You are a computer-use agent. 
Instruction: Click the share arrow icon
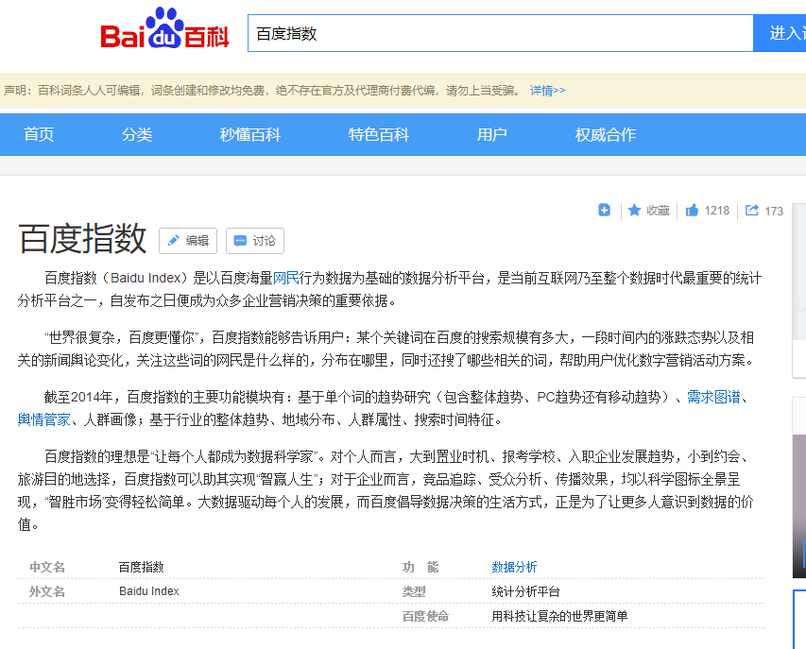(x=751, y=210)
